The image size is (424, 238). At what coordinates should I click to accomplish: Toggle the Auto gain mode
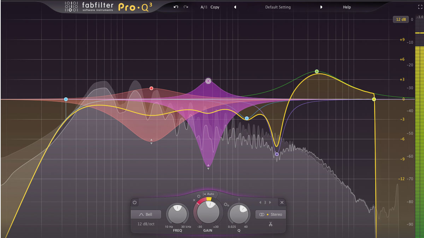pyautogui.click(x=211, y=194)
